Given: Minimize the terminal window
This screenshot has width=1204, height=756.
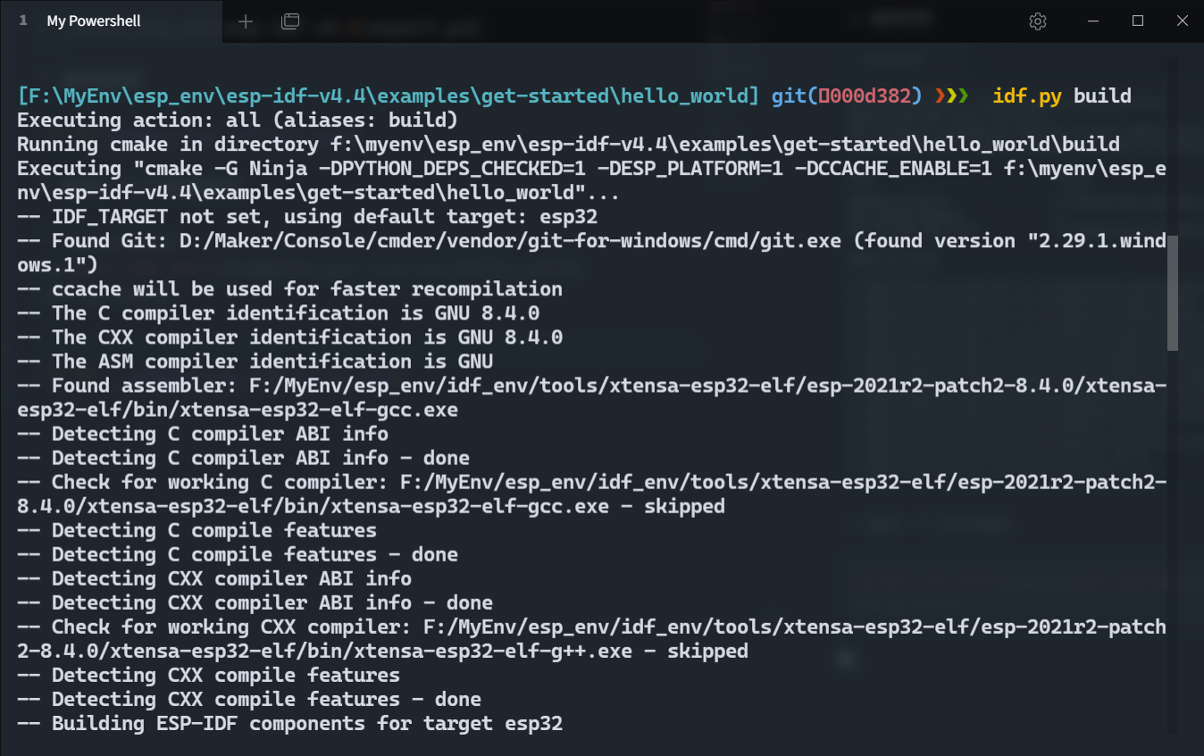Looking at the screenshot, I should (x=1093, y=21).
